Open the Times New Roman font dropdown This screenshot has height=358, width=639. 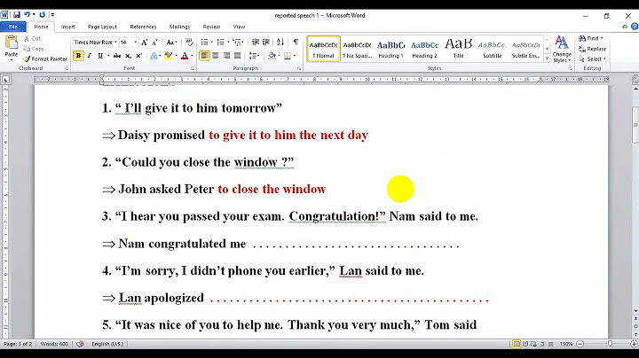tap(115, 43)
